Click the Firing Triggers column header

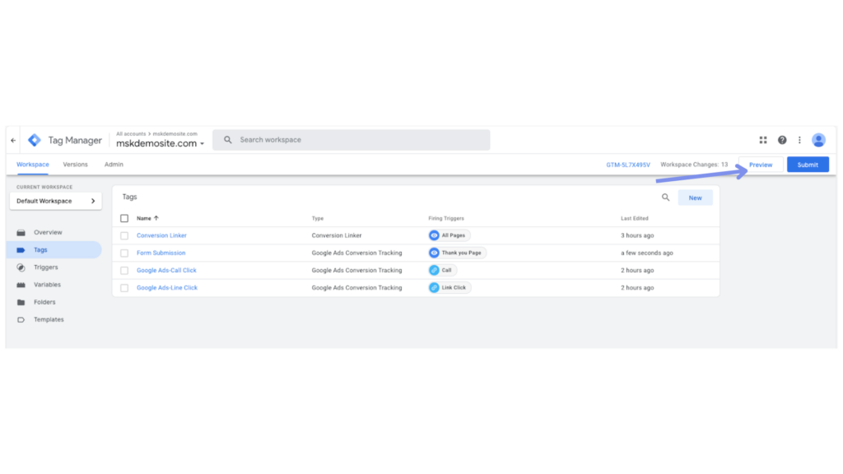tap(446, 218)
